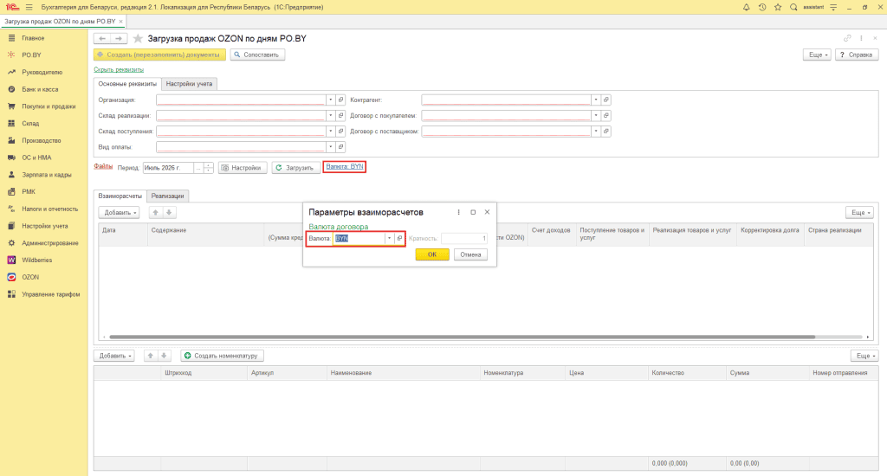Expand the Склад поступления dropdown

point(330,132)
